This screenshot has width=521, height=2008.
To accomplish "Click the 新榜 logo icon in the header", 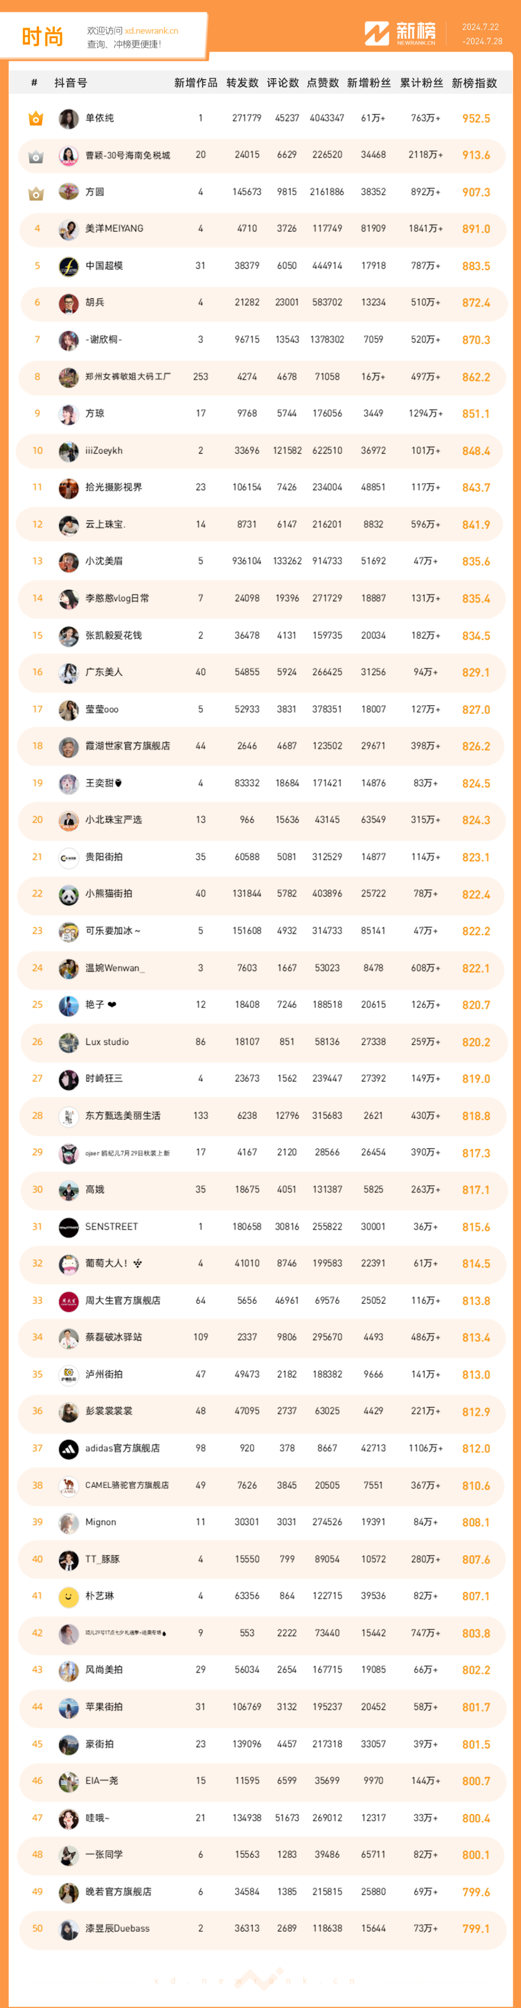I will 377,33.
